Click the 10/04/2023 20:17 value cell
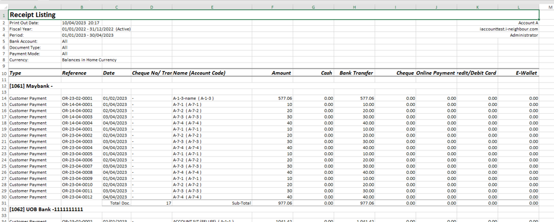 81,23
